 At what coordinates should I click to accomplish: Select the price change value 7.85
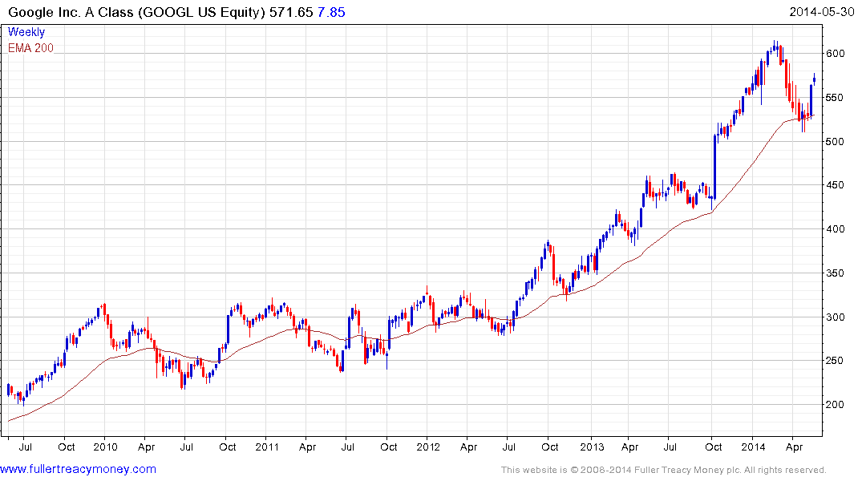pyautogui.click(x=331, y=12)
